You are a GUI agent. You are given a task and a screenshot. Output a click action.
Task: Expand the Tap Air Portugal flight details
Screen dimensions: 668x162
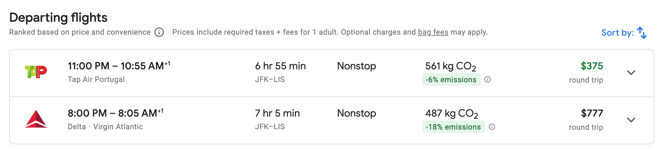point(631,72)
